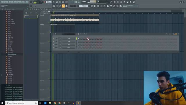This screenshot has width=186, height=105.
Task: Click the transport play button
Action: [x=38, y=2]
